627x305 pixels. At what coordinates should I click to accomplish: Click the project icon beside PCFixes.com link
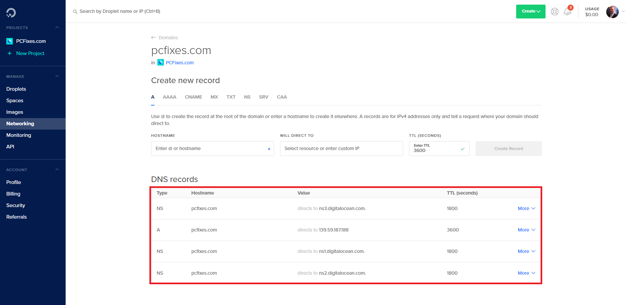(161, 63)
